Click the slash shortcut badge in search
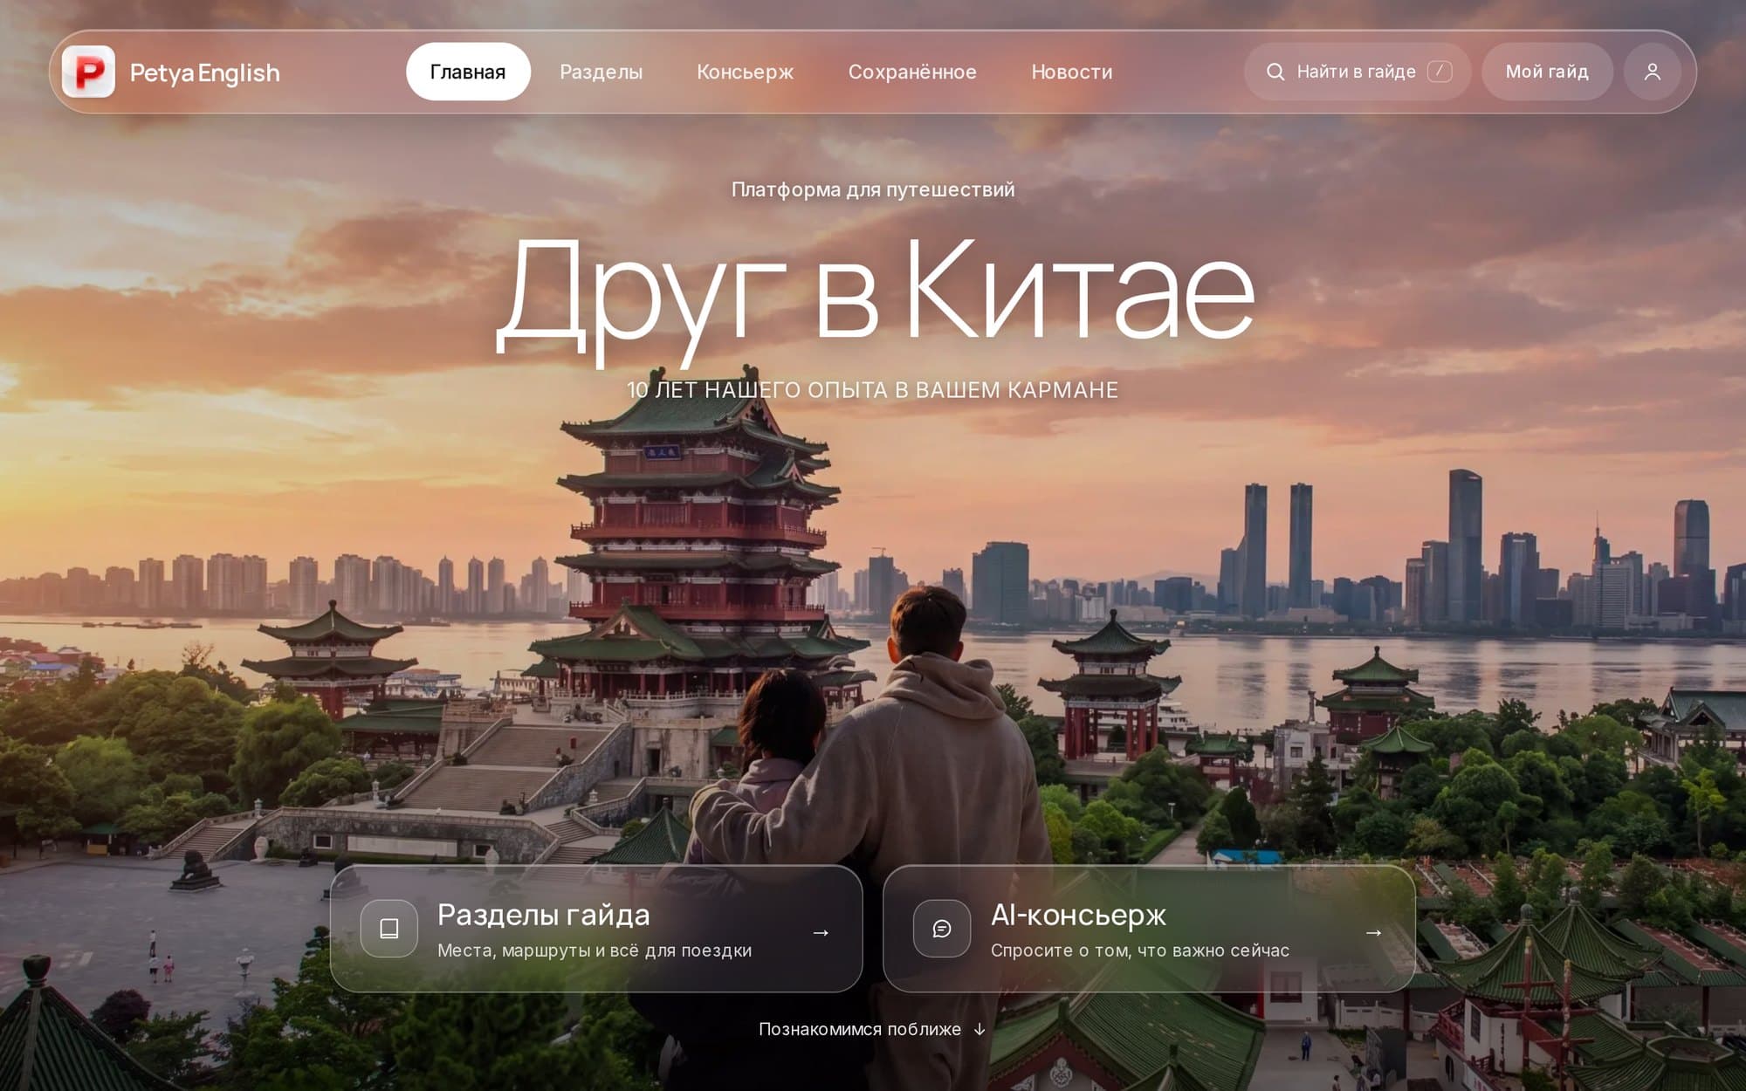Screen dimensions: 1746x1091 click(1440, 72)
